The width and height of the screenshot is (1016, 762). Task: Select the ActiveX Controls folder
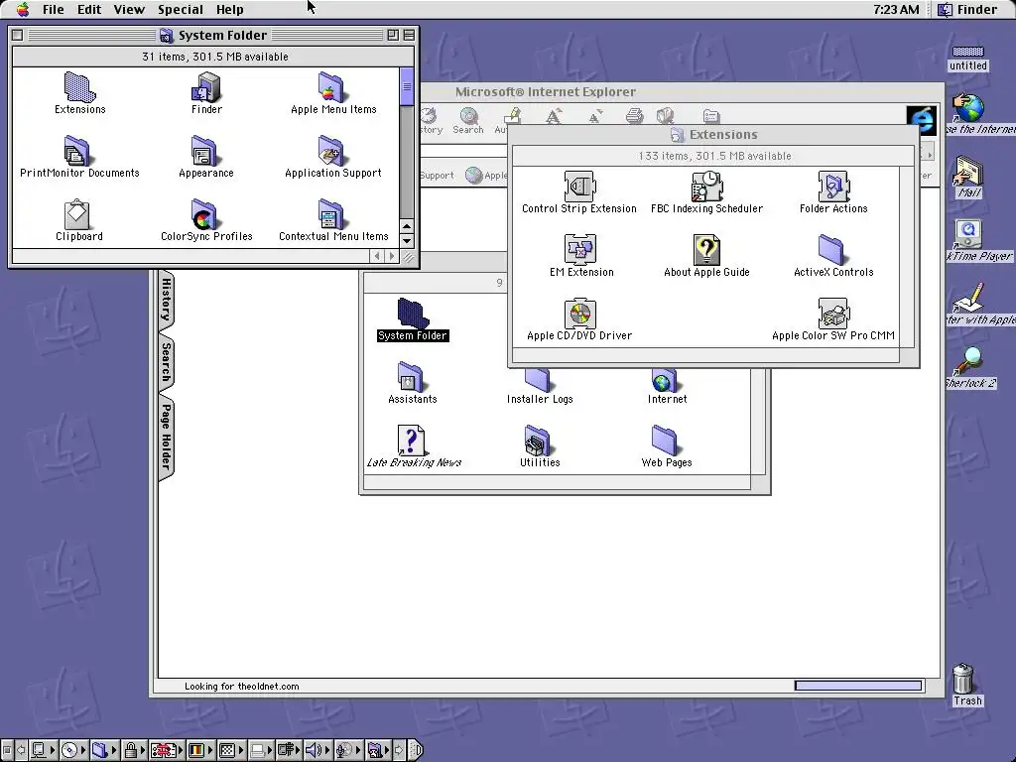point(830,250)
